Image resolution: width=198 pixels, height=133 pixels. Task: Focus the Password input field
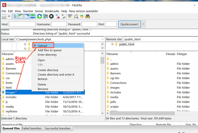coord(89,24)
